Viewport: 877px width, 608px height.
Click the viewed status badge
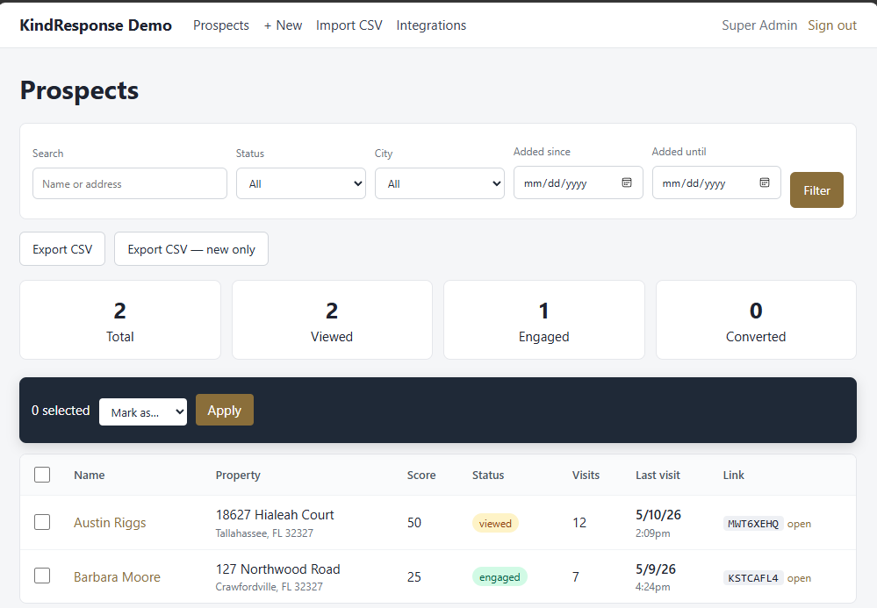[x=495, y=523]
